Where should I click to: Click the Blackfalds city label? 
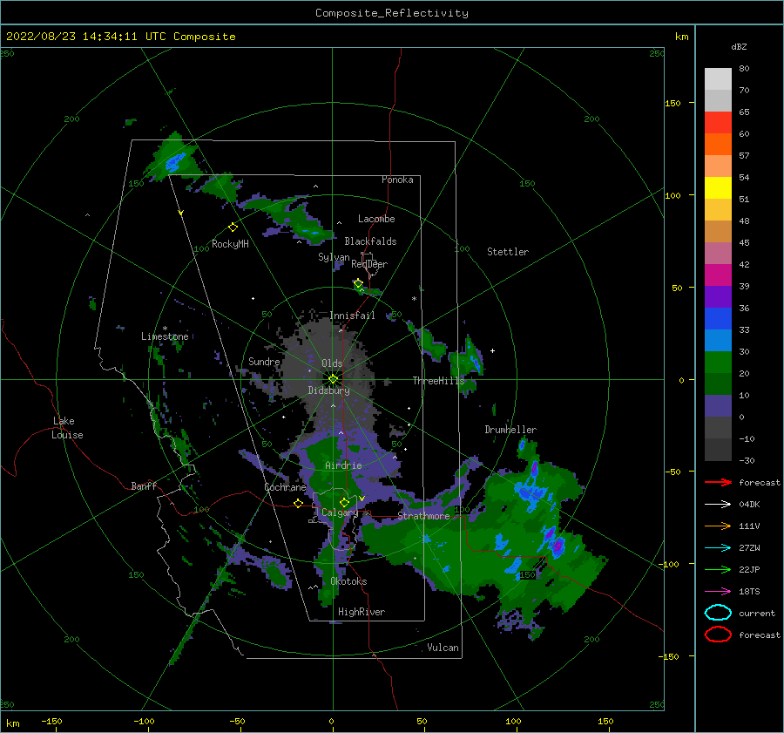(370, 241)
